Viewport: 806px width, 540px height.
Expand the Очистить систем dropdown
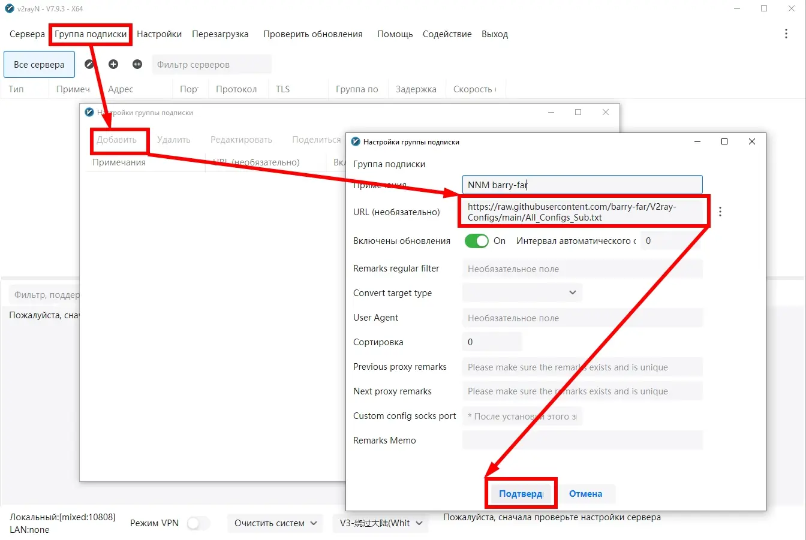point(275,523)
